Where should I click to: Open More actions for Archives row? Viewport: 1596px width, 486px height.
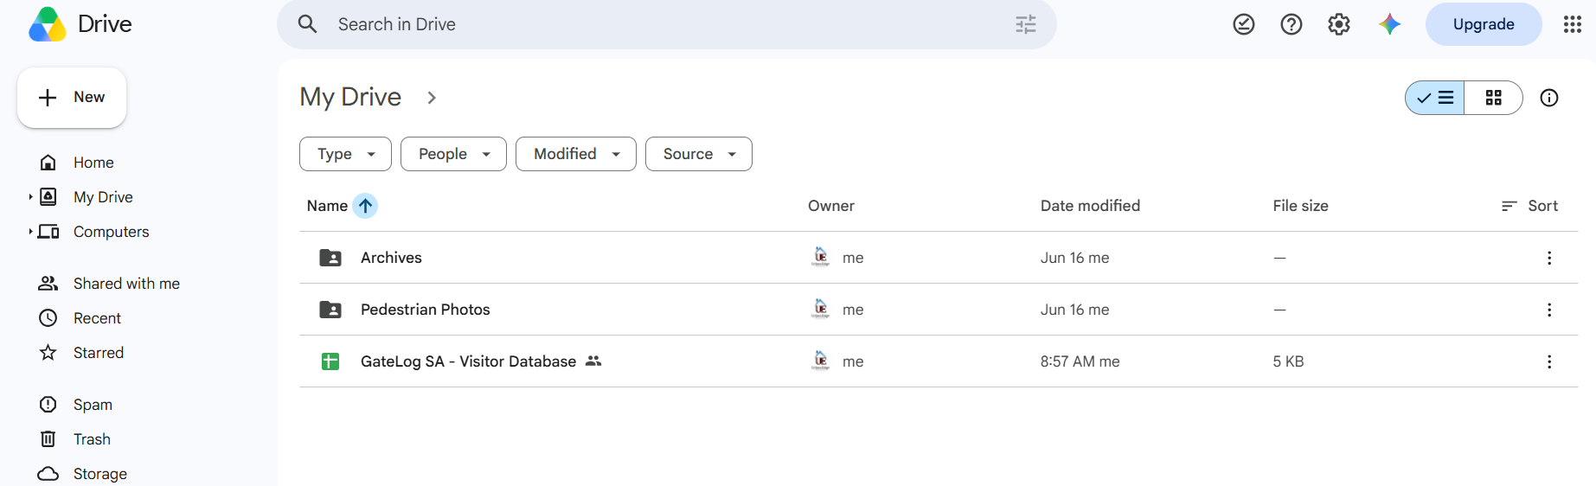[x=1549, y=258]
